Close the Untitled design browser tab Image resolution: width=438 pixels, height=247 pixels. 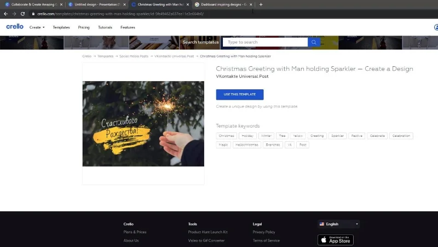[125, 4]
